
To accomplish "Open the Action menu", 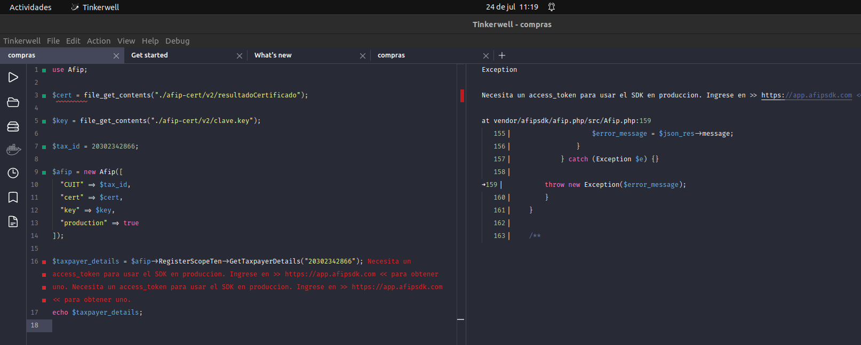I will coord(99,41).
